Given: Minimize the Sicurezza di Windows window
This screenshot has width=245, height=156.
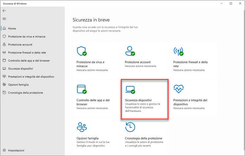Looking at the screenshot, I should point(221,4).
